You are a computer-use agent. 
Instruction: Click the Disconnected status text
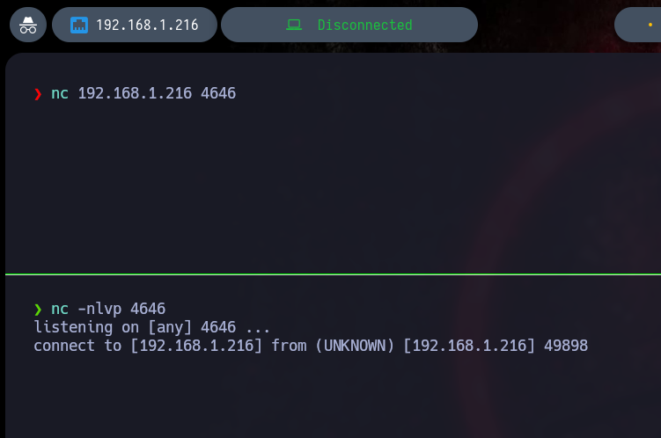click(364, 26)
